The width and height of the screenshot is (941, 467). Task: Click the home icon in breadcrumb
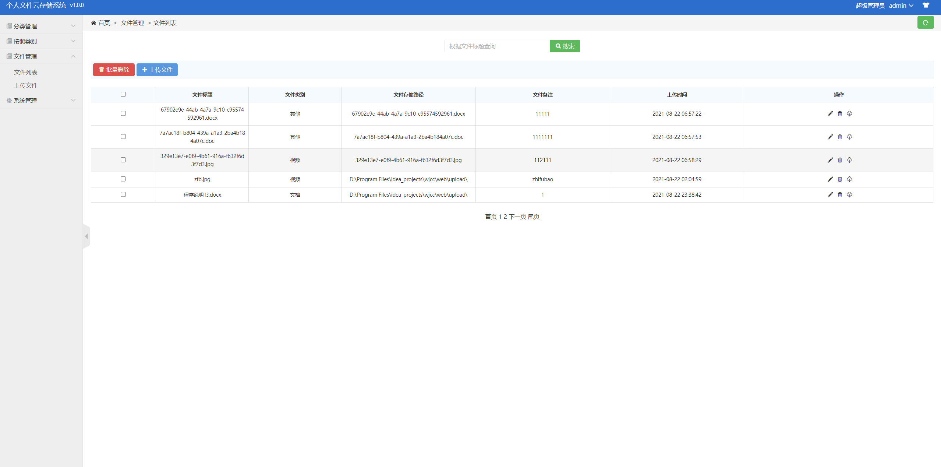click(x=93, y=23)
